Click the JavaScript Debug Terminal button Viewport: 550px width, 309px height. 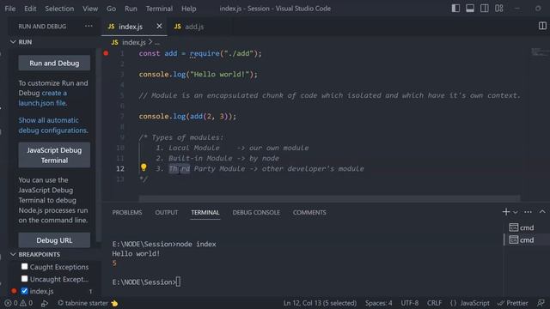pyautogui.click(x=54, y=154)
